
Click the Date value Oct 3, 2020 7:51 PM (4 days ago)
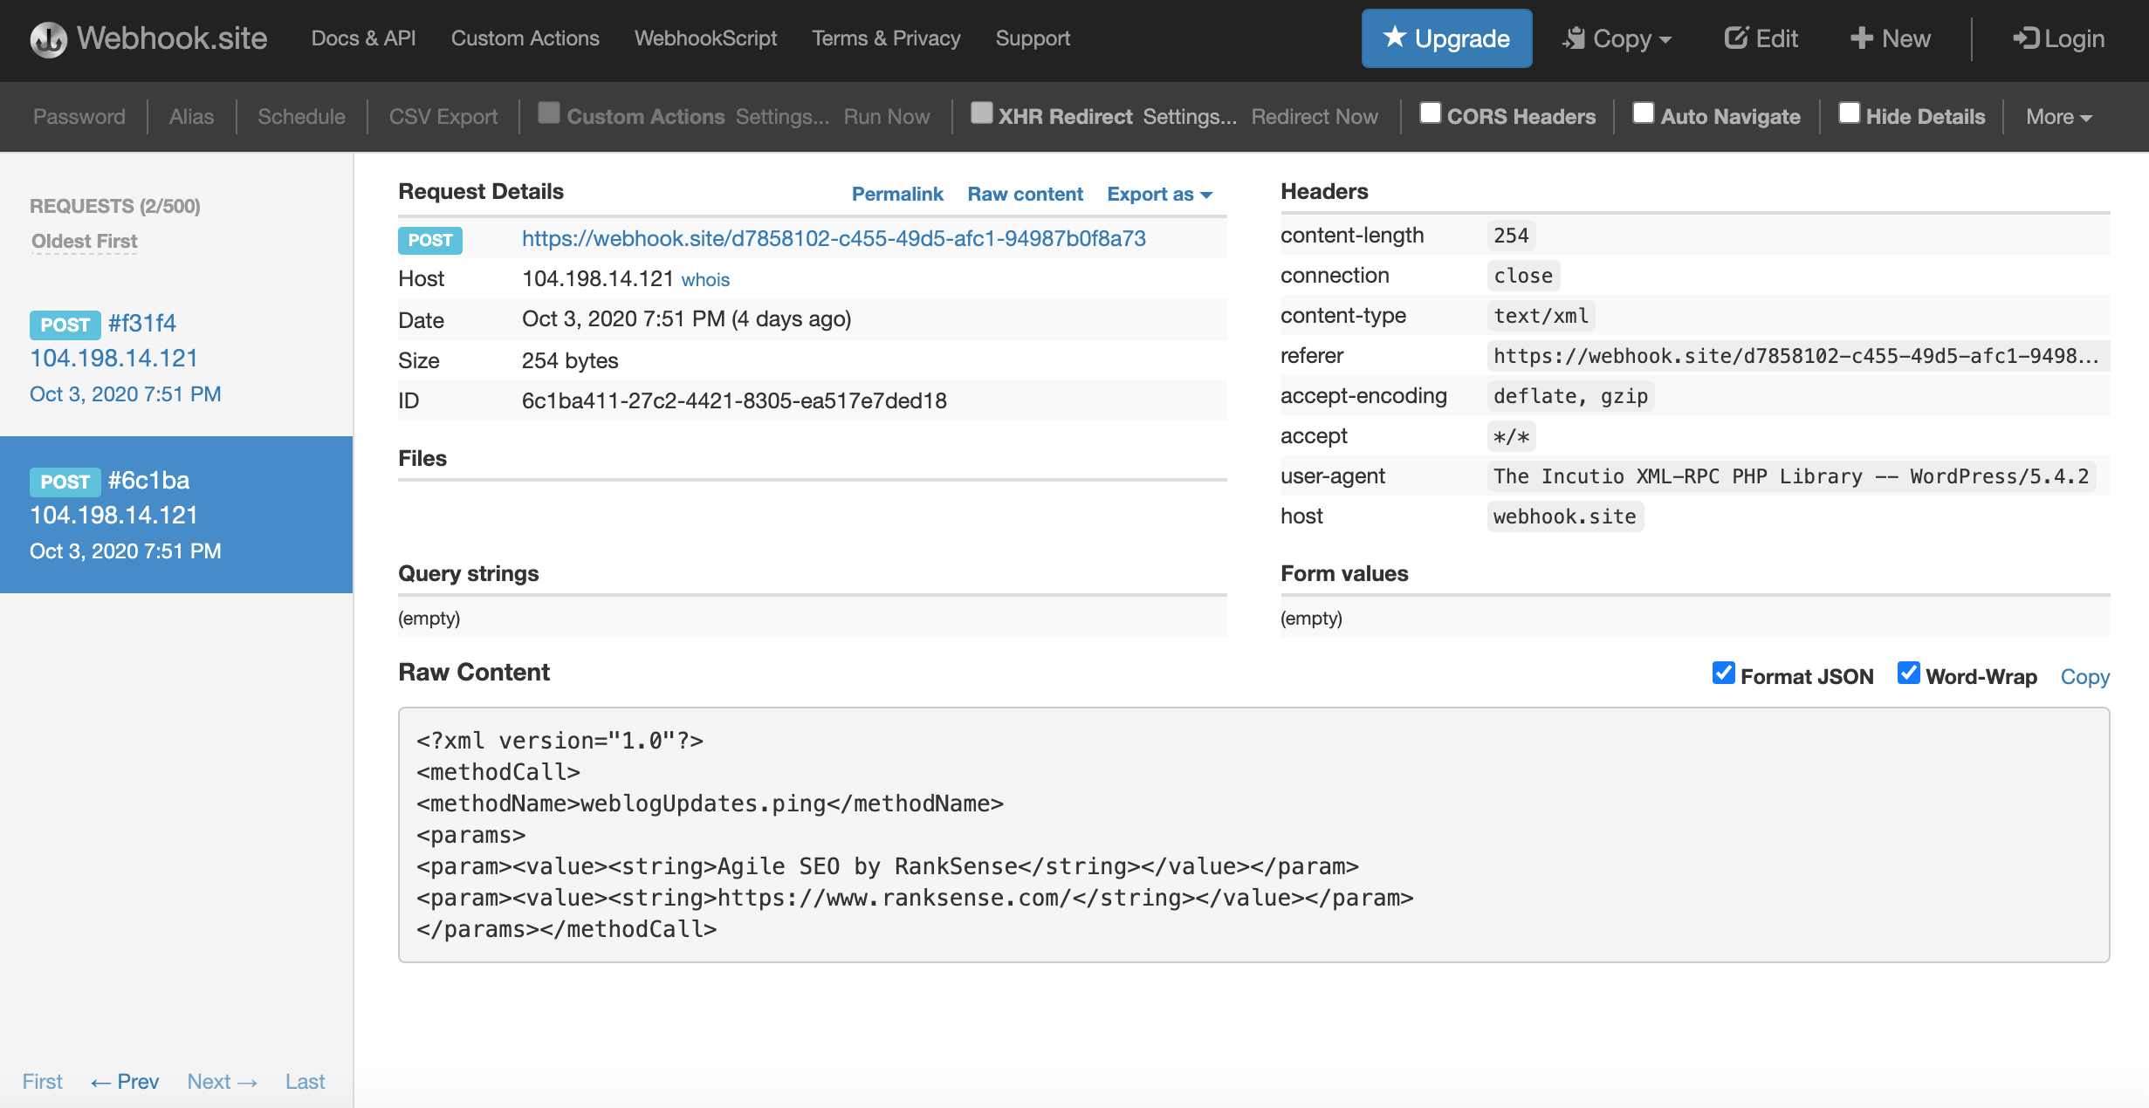pos(686,318)
